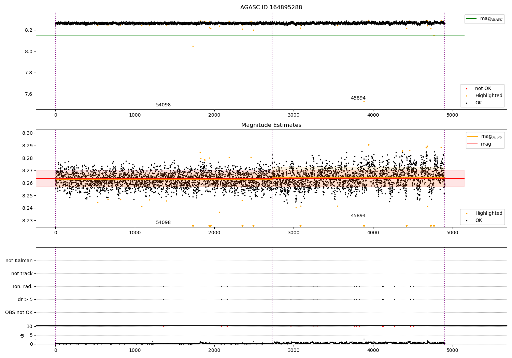Click the 'OBS not OK' y-axis label

tap(19, 312)
